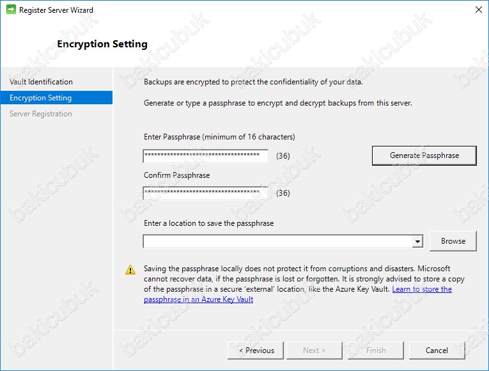Click 'Generate or type a passphrase' instruction text
This screenshot has height=371, width=489.
278,103
